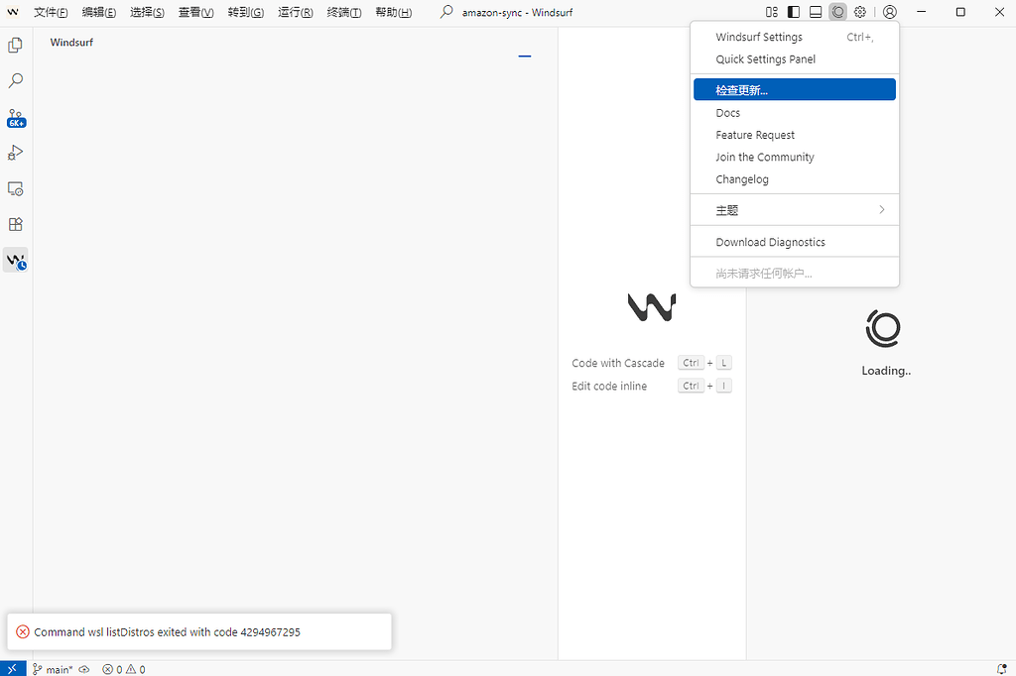Open the settings gear in title bar
This screenshot has width=1016, height=676.
860,12
